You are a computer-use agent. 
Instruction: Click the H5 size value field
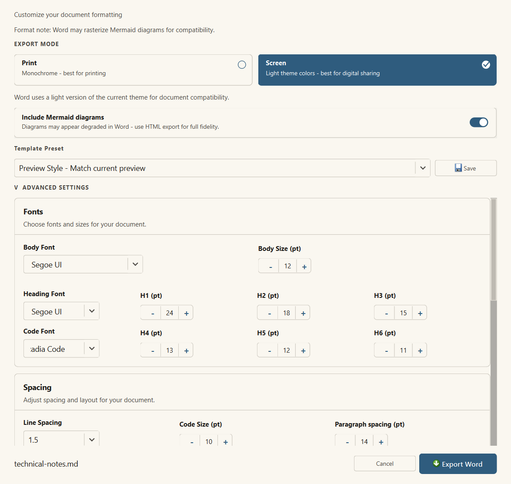(x=287, y=350)
